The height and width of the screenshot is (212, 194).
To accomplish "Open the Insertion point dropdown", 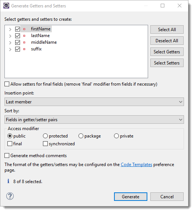I will (x=94, y=102).
